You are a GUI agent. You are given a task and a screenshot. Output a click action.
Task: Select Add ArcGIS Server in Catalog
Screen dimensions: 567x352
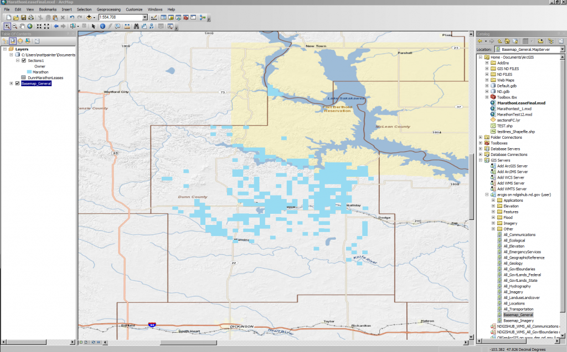pyautogui.click(x=512, y=166)
